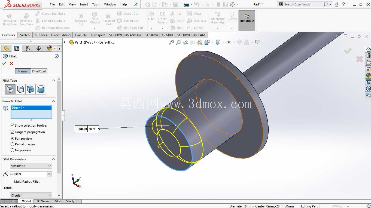Click Edge<1> in the selection box

[31, 108]
